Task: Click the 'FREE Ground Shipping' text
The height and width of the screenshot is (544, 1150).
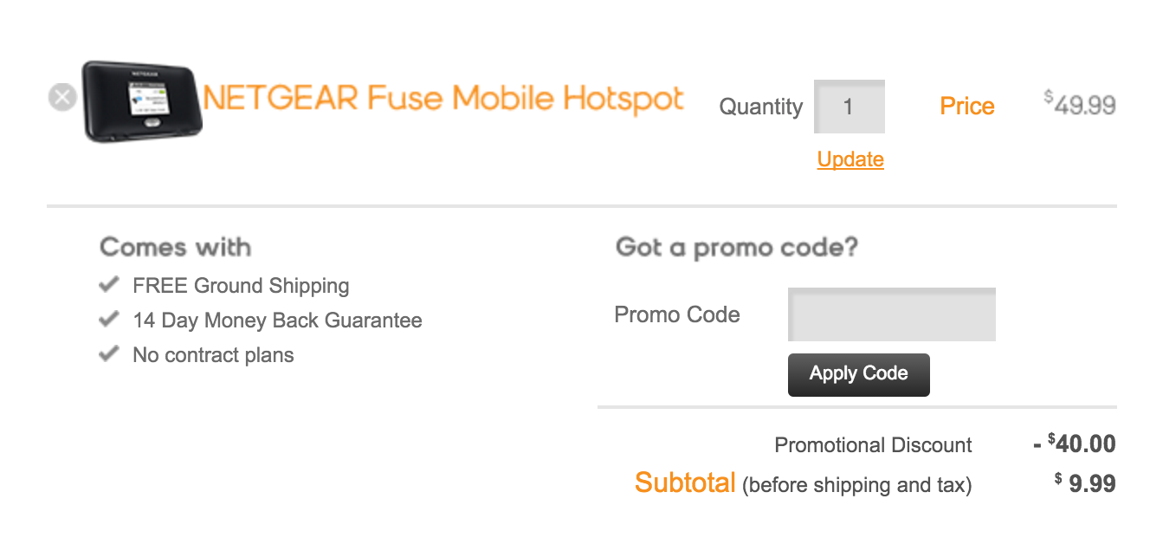Action: 241,286
